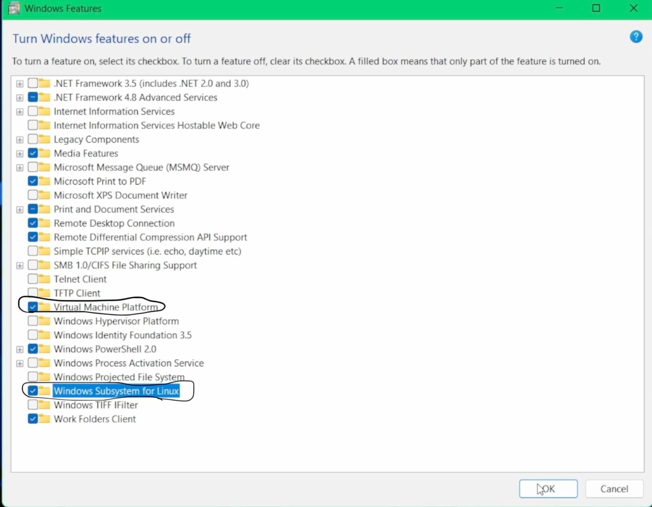Disable the Windows Subsystem for Linux checkbox
The width and height of the screenshot is (652, 507).
pos(33,390)
